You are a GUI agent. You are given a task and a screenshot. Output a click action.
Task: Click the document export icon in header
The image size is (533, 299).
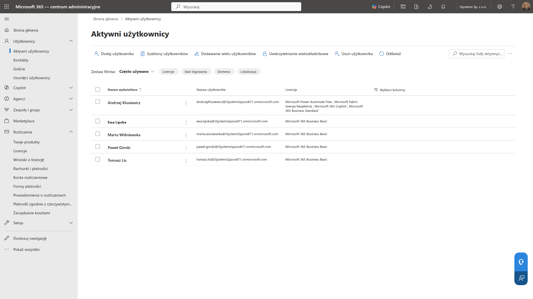click(x=416, y=7)
